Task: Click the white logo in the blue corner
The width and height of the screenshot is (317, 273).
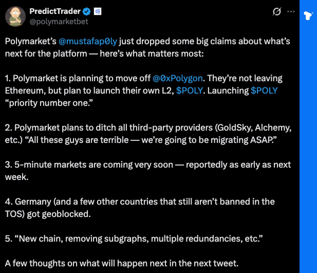Action: click(308, 15)
